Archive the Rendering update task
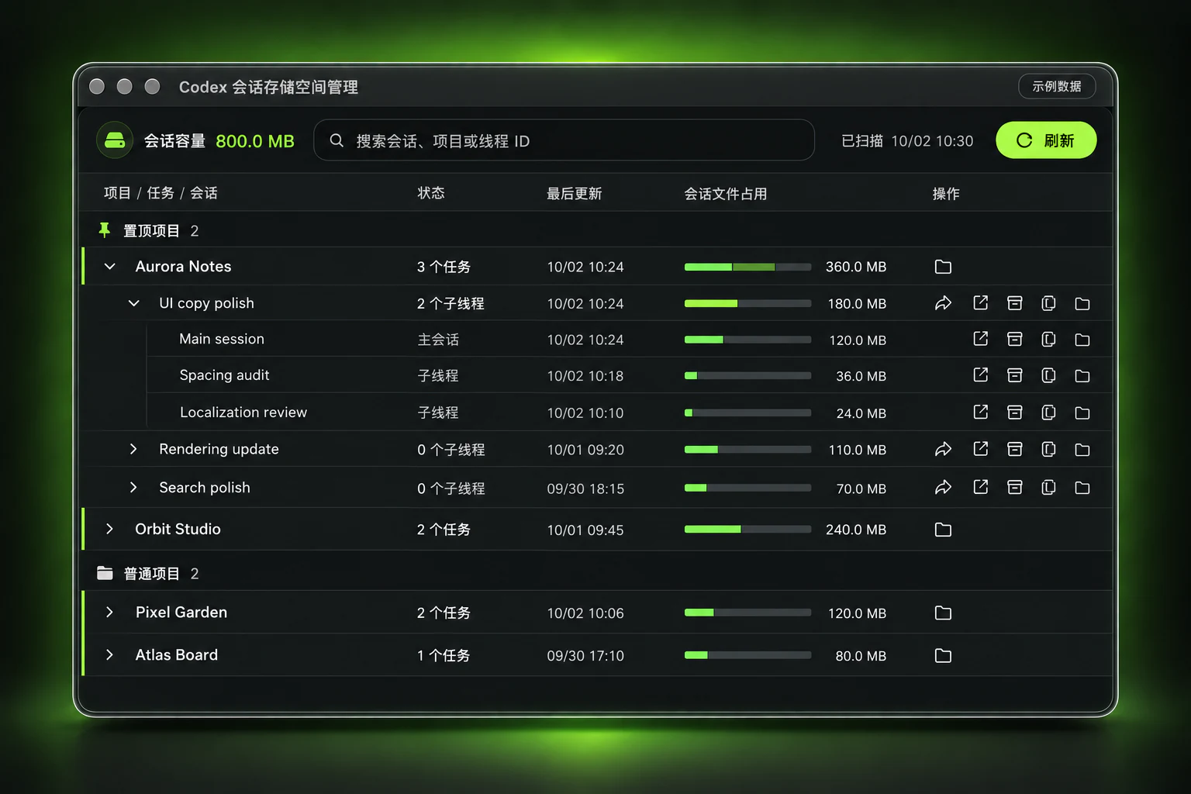 click(x=1014, y=449)
